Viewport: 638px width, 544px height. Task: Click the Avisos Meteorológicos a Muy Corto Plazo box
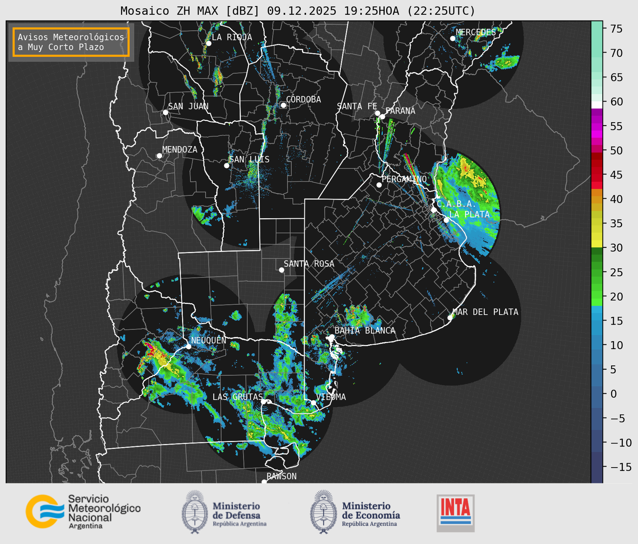(71, 42)
